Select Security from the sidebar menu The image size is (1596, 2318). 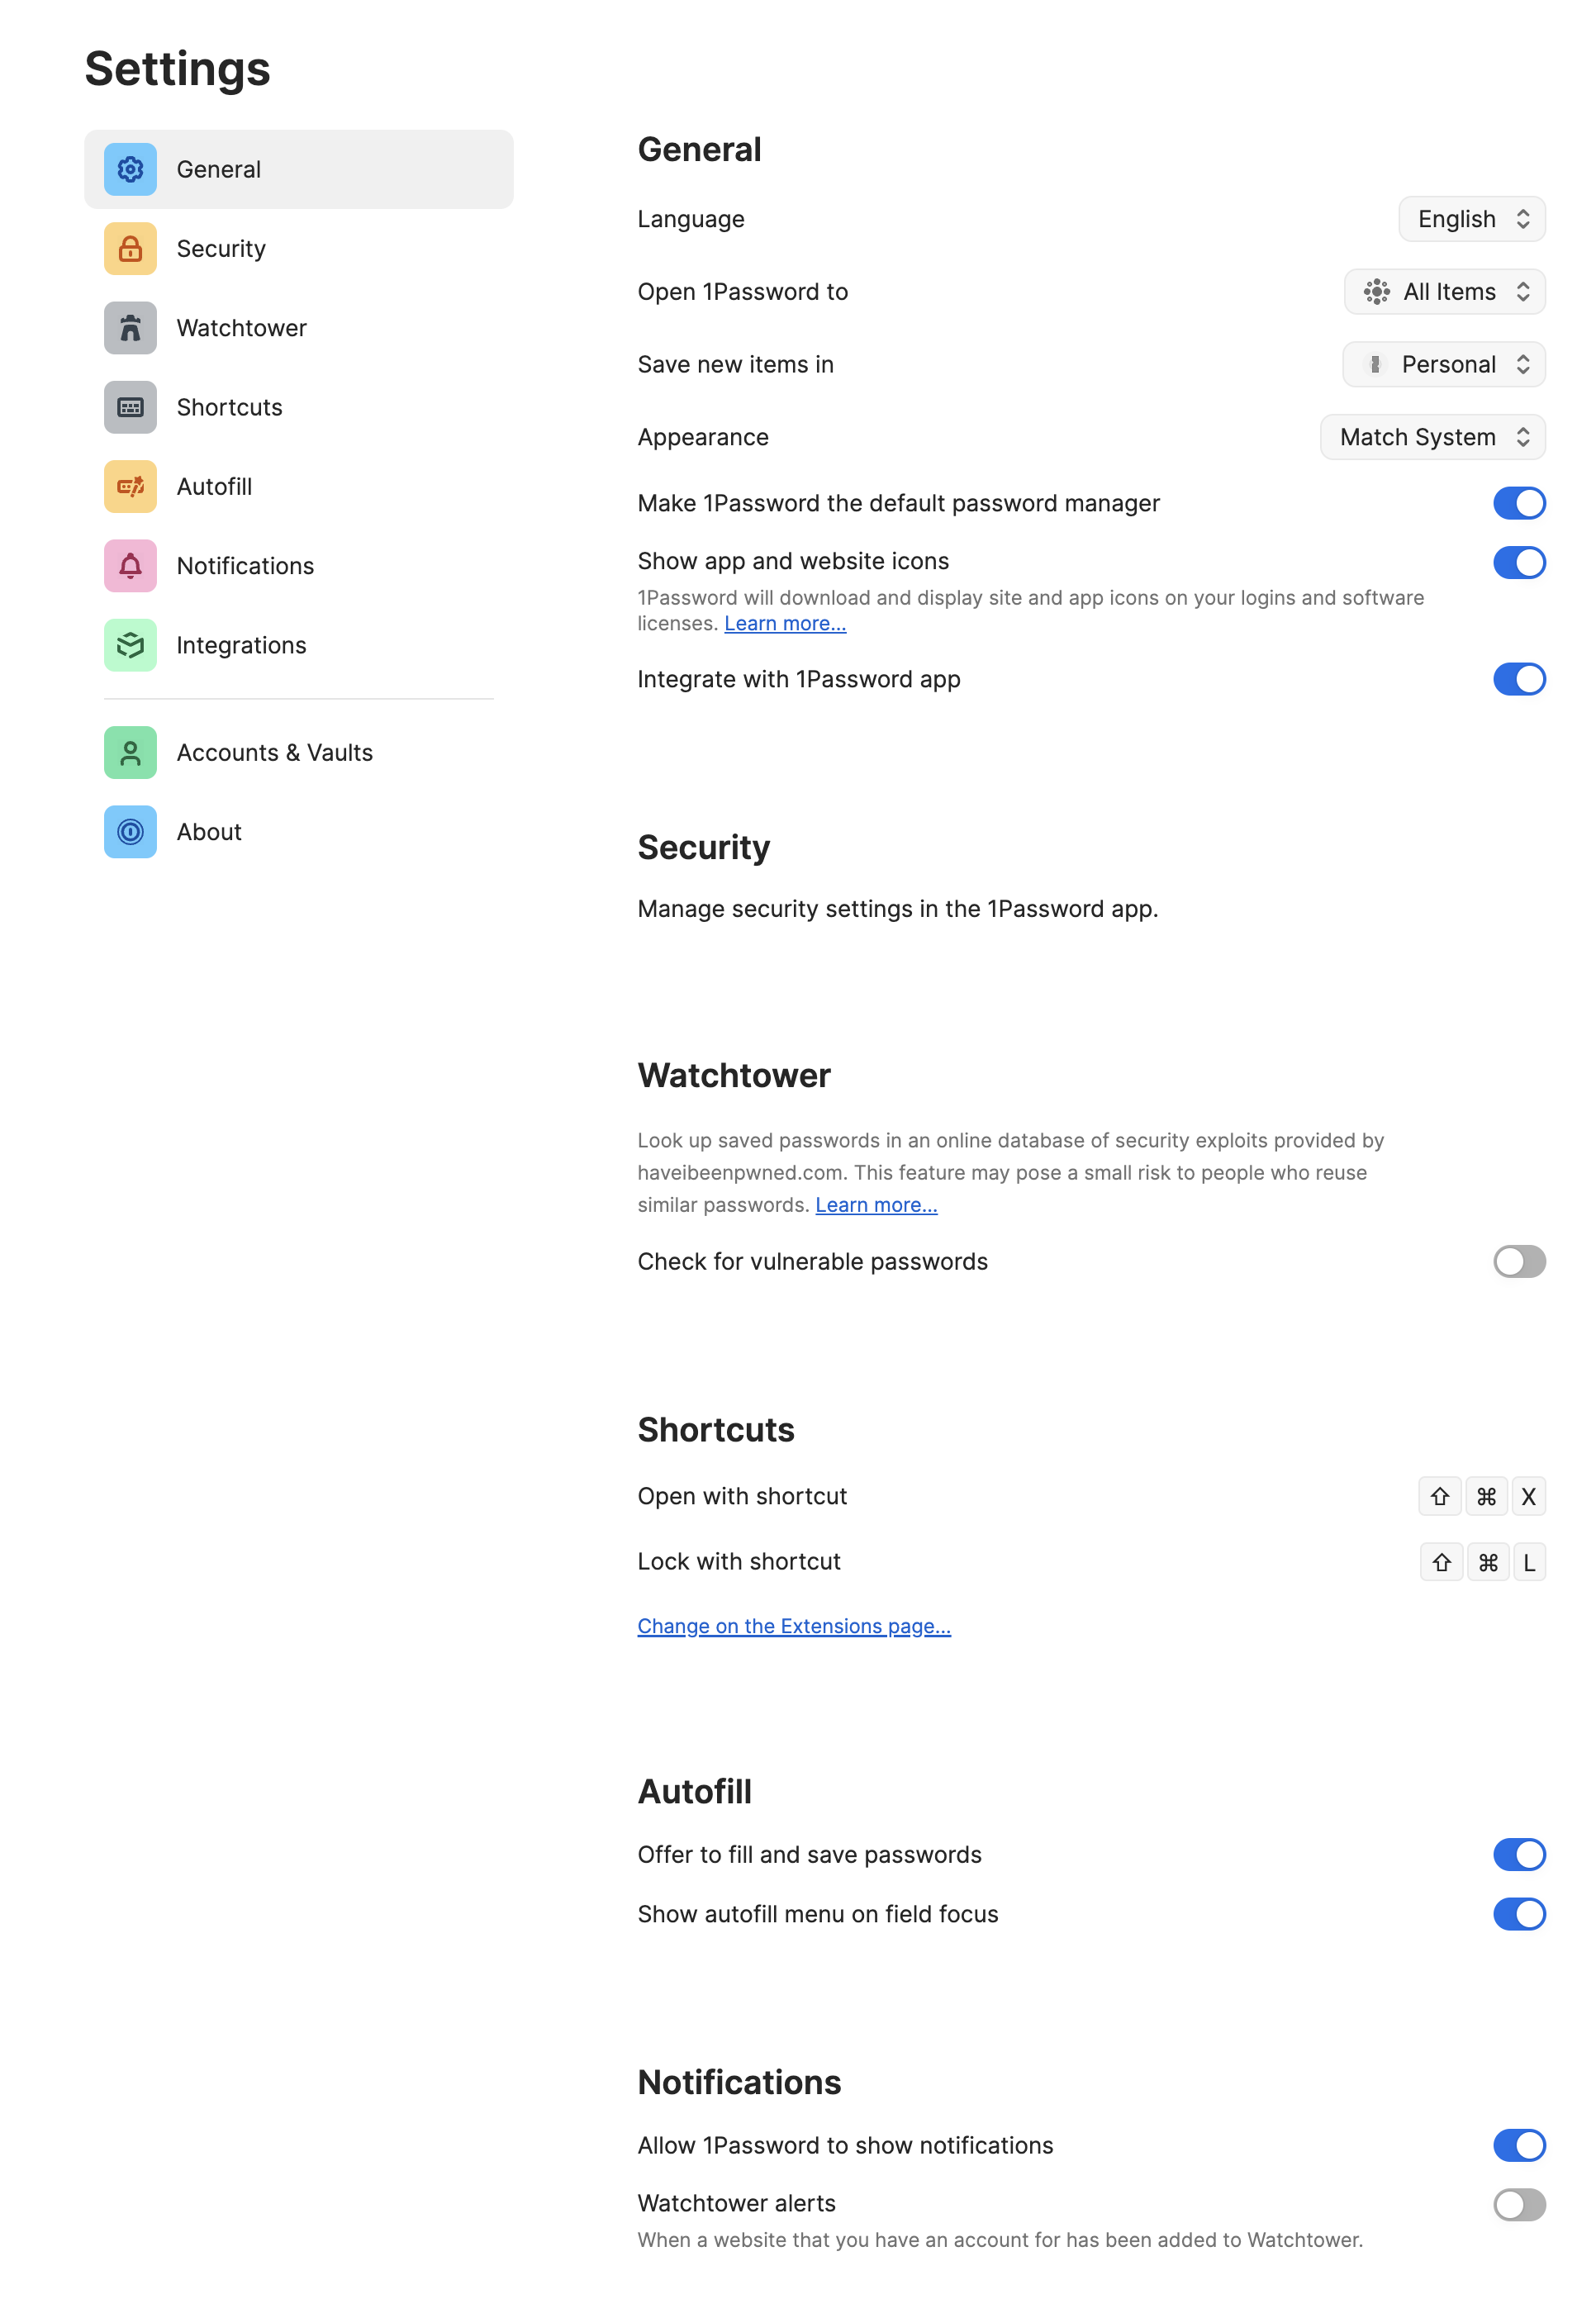(221, 248)
